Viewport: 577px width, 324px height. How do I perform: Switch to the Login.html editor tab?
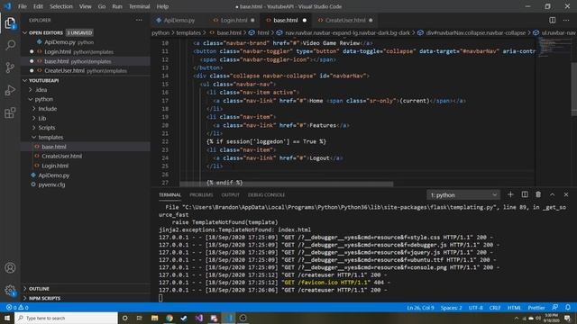point(234,20)
